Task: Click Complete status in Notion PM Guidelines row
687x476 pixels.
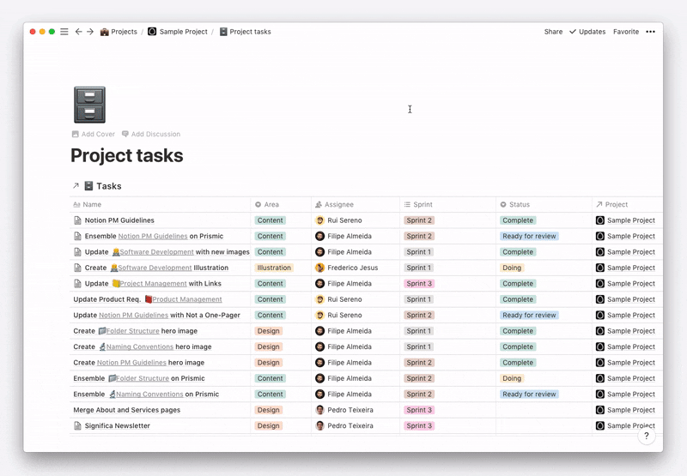Action: 518,220
